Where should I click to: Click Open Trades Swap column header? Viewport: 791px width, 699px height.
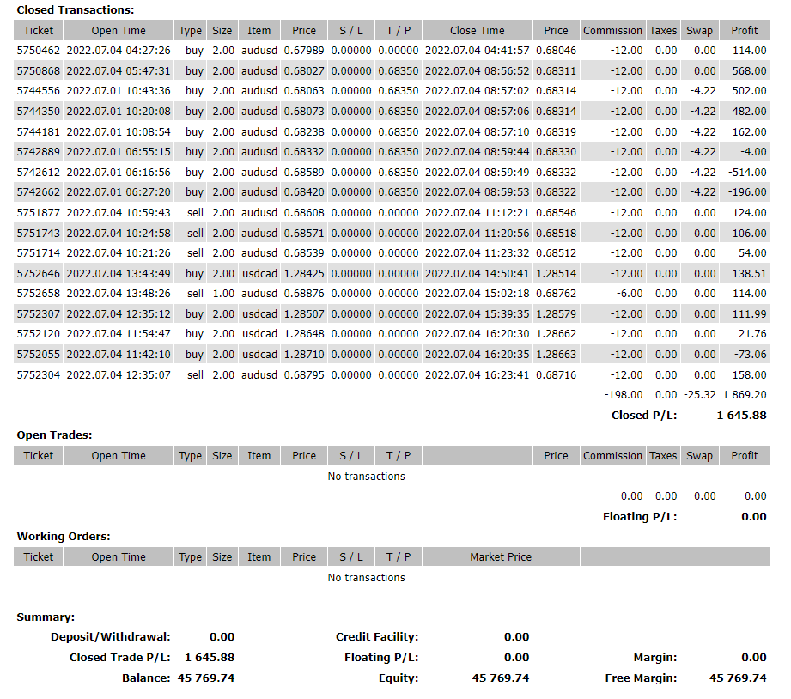(700, 455)
